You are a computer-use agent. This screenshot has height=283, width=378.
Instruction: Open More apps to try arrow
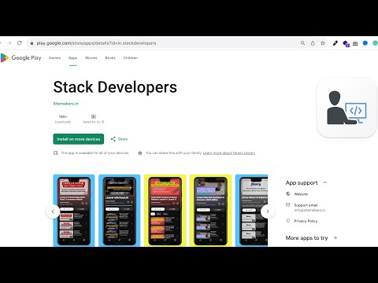coord(335,237)
